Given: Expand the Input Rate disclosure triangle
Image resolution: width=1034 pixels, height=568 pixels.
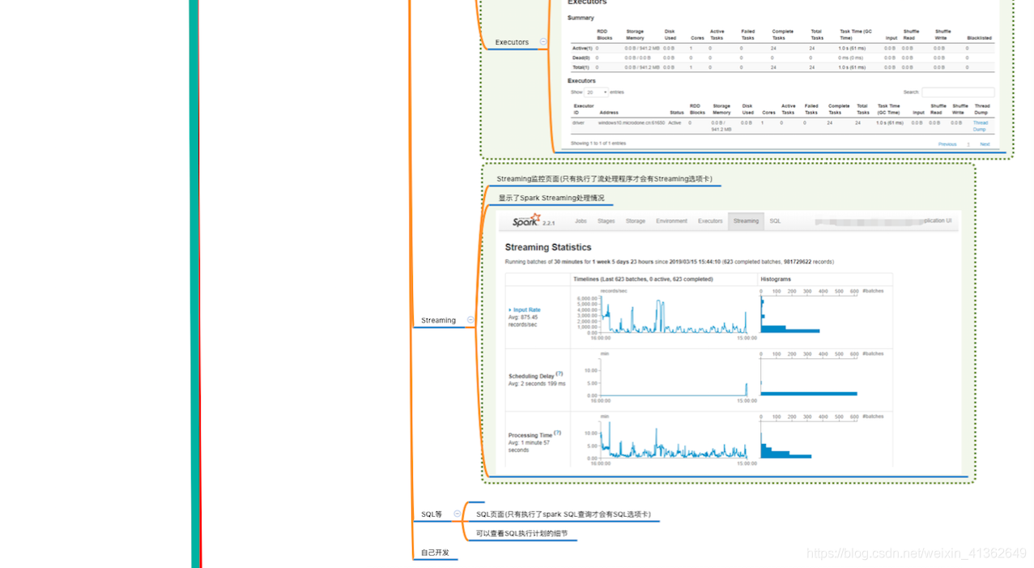Looking at the screenshot, I should (510, 310).
